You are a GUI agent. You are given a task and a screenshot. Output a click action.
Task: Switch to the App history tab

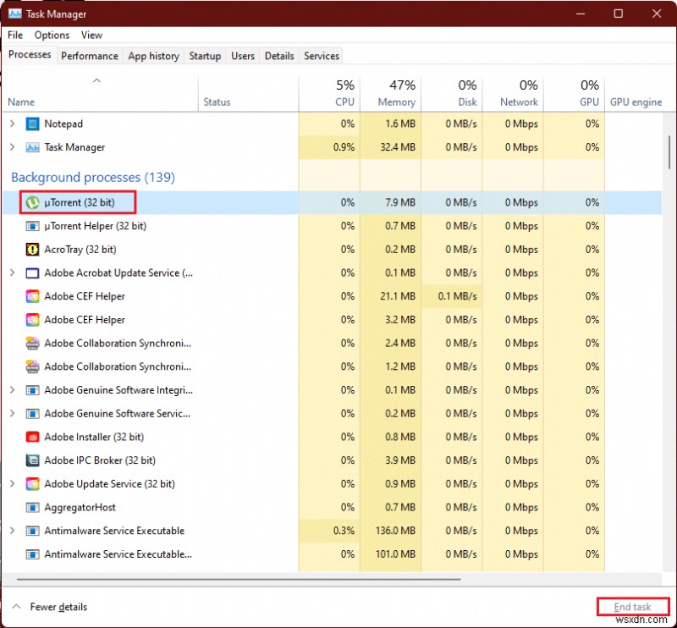coord(153,56)
